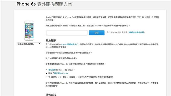The width and height of the screenshot is (171, 96).
Task: Click the bullet item about 清除所有內容和設定
Action: (x=81, y=77)
